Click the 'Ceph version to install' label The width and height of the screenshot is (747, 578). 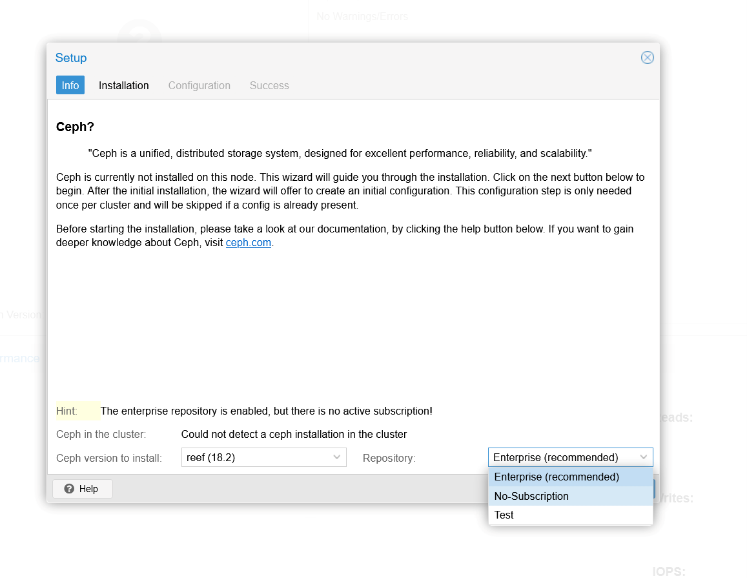[x=108, y=458]
